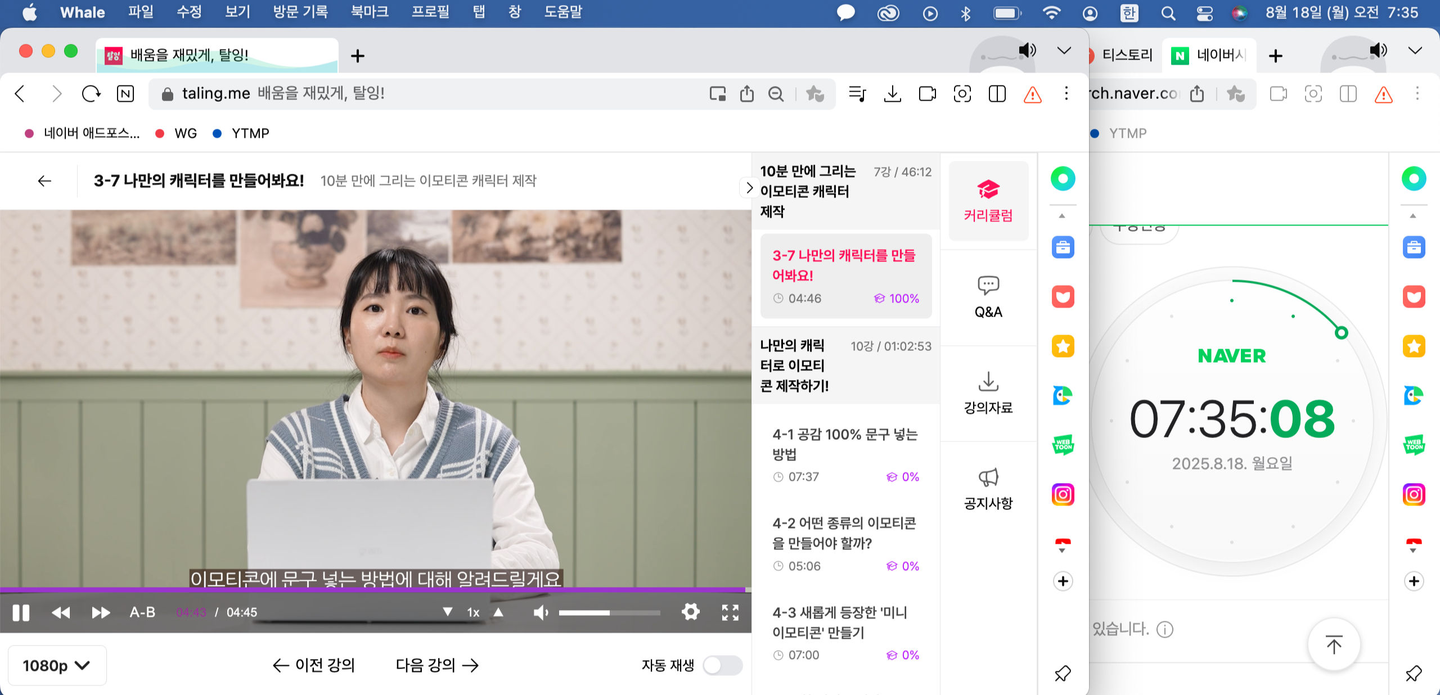This screenshot has width=1440, height=695.
Task: Toggle A-B repeat in the player
Action: [142, 612]
